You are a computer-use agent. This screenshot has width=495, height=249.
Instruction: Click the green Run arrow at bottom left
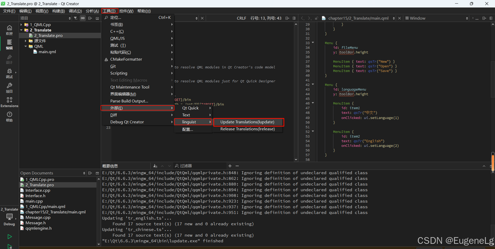(x=9, y=237)
